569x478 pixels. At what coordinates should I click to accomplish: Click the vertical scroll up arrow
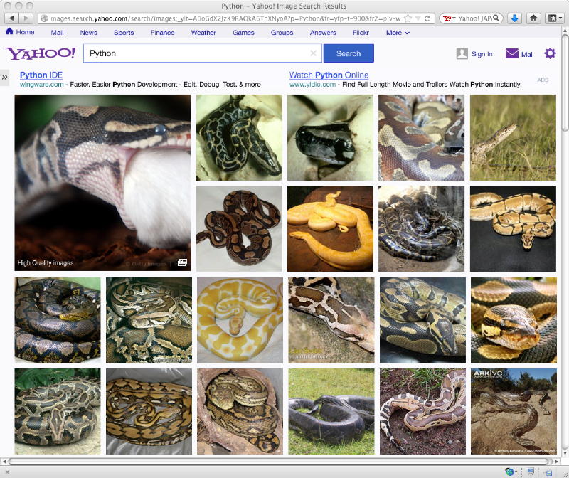[x=565, y=30]
